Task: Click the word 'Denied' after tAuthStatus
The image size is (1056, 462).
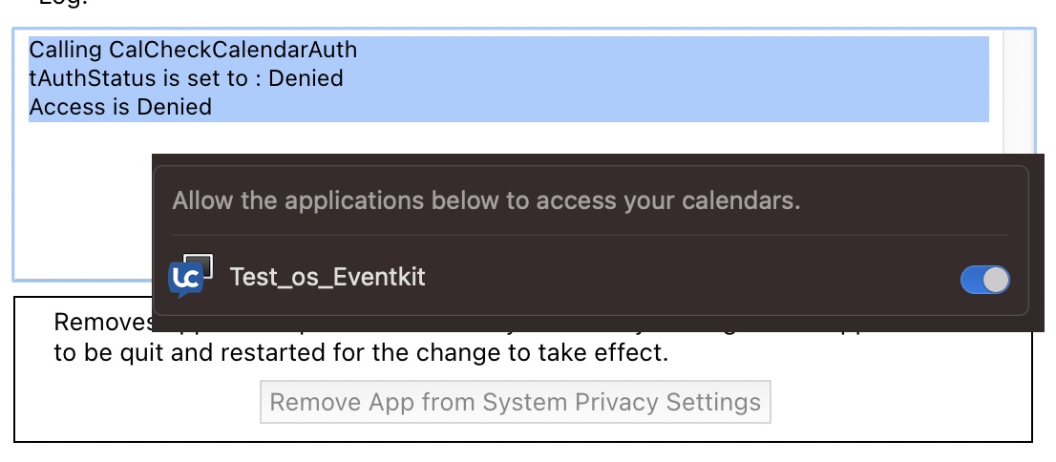Action: coord(306,78)
